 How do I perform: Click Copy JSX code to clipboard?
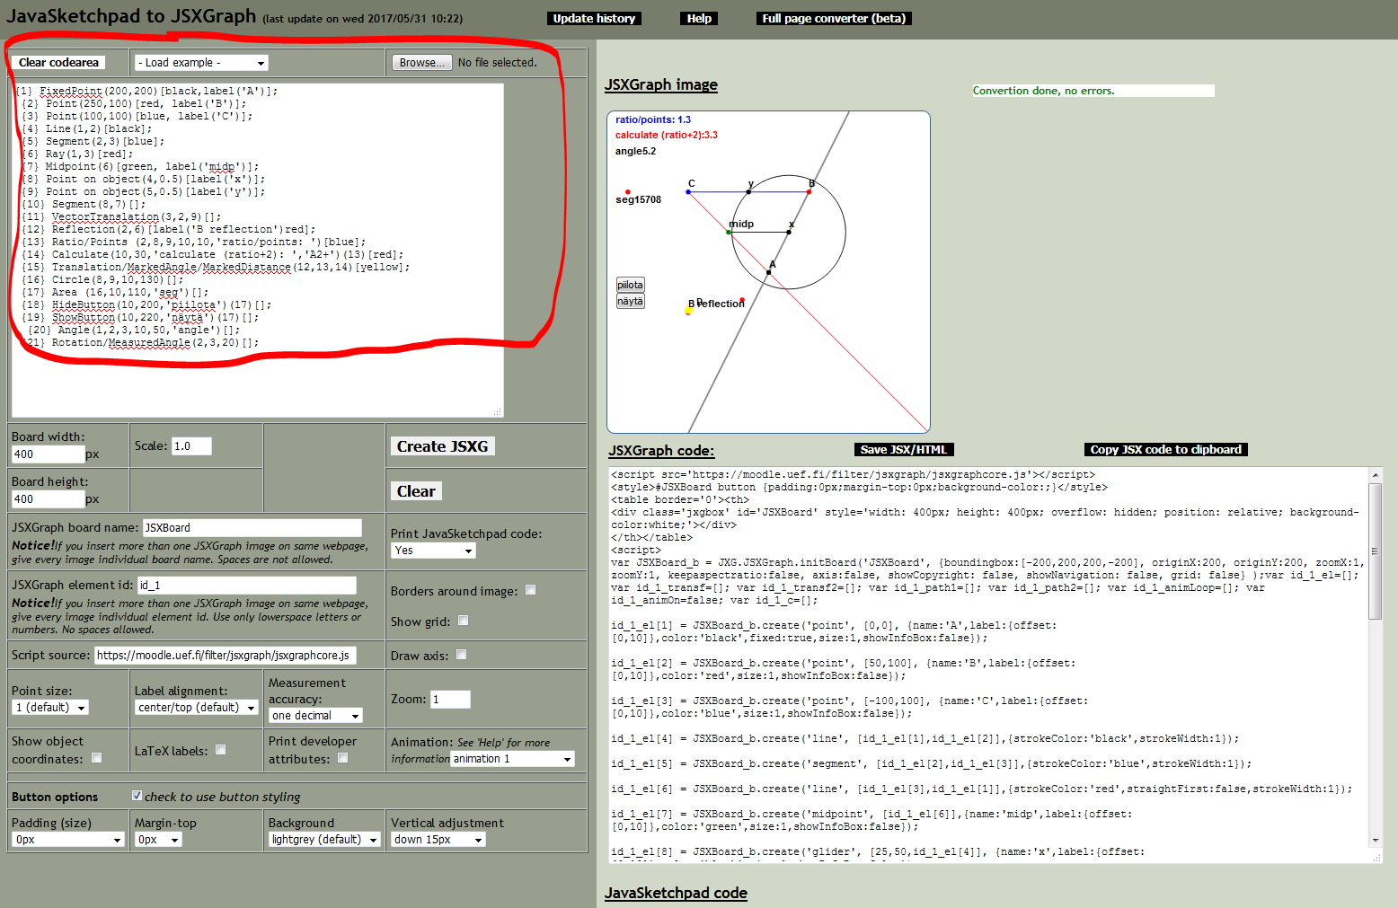pos(1165,450)
